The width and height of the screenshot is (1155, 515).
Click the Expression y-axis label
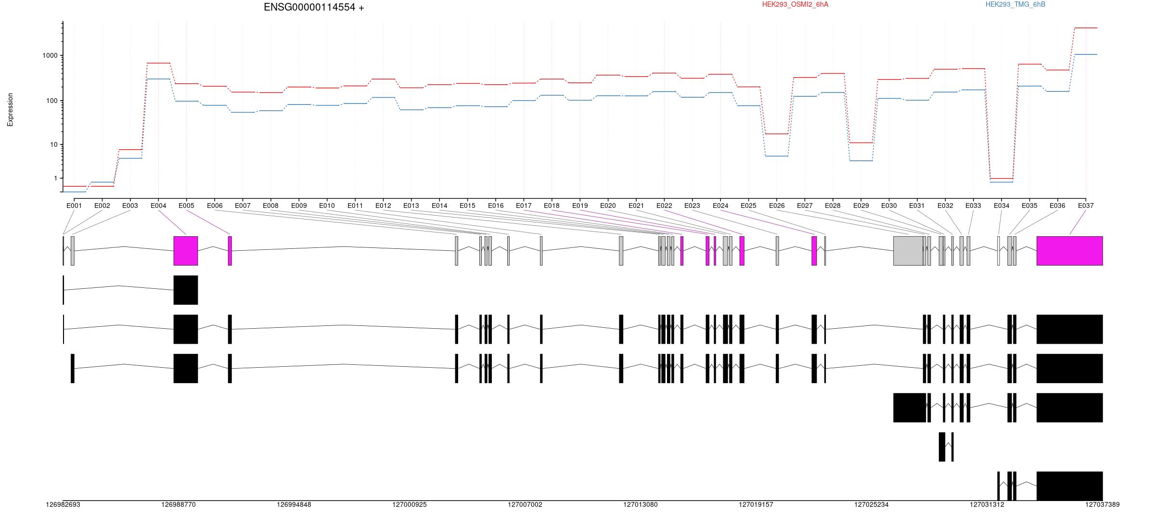pos(10,110)
